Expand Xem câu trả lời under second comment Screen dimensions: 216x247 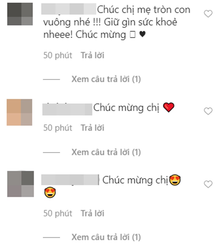(106, 152)
